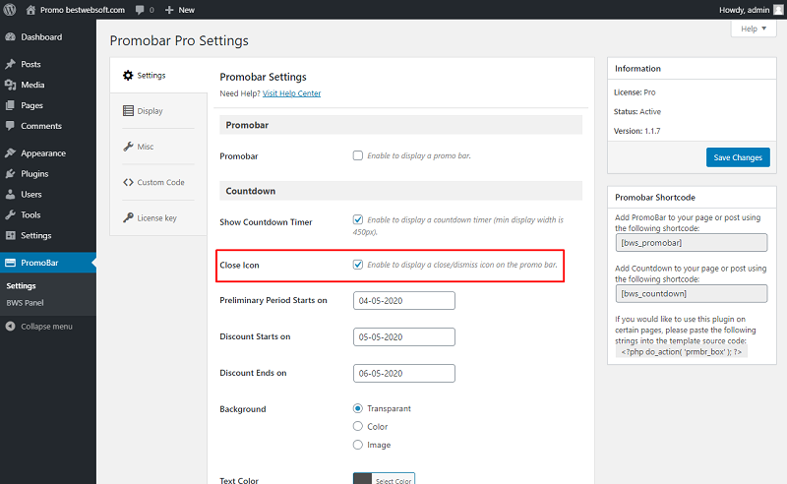Click the prmbr_box PHP code snippet
Viewport: 787px width, 484px height.
point(681,351)
